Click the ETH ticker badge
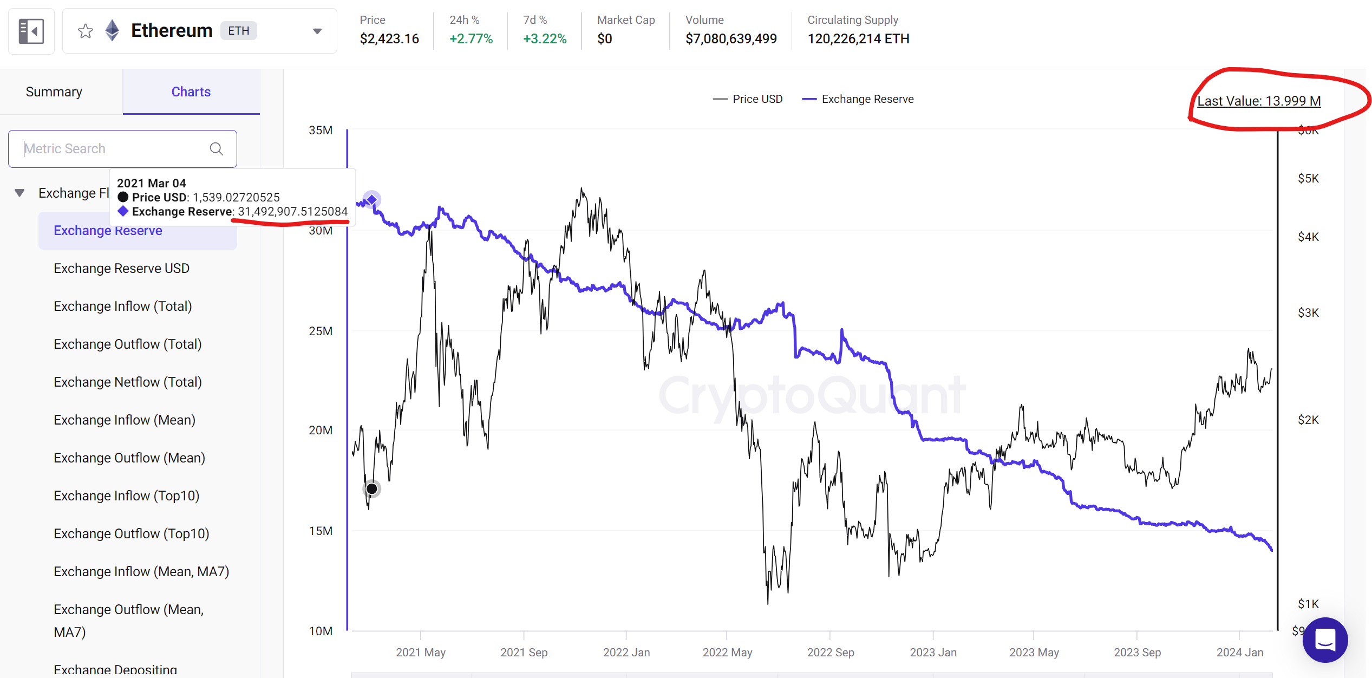Screen dimensions: 1372x678 (239, 31)
